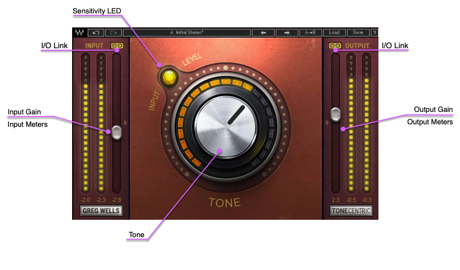Screen dimensions: 460x270
Task: Click the Input gain fader handle
Action: (x=116, y=132)
